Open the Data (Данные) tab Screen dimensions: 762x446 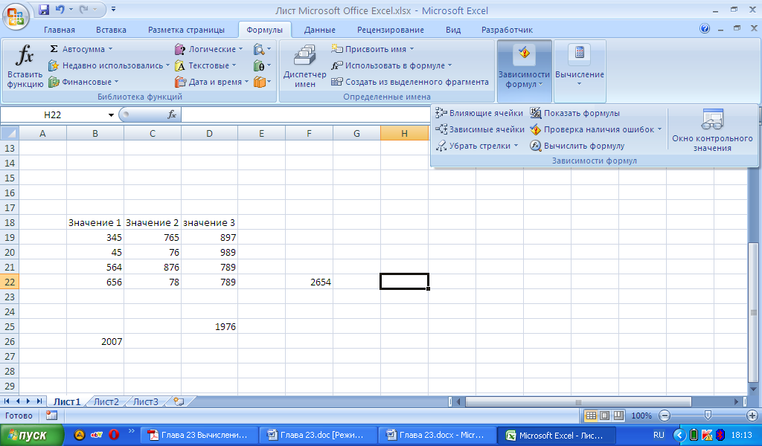(320, 30)
